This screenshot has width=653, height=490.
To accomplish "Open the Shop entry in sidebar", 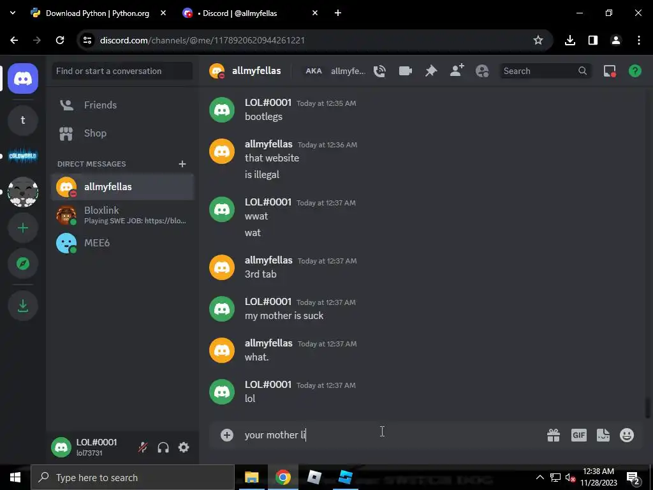I will click(122, 133).
